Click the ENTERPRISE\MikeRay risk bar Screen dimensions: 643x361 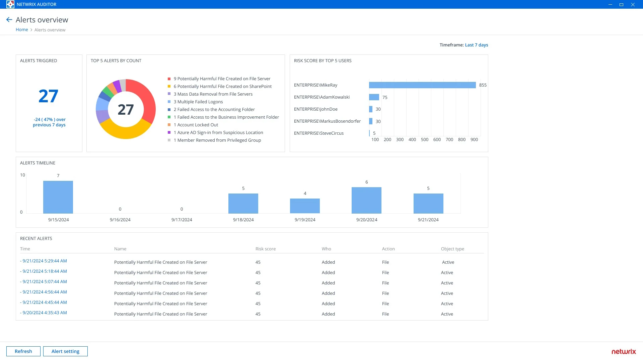click(422, 85)
